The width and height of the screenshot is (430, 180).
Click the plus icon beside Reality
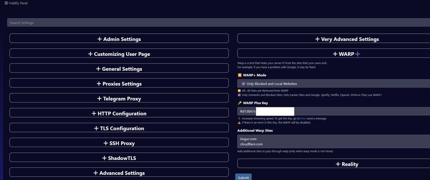point(338,164)
